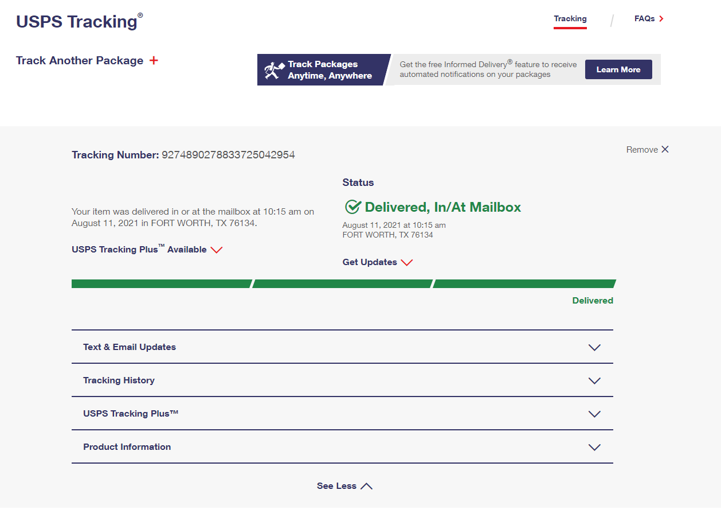Viewport: 721px width, 517px height.
Task: Expand the Product Information section
Action: (x=594, y=447)
